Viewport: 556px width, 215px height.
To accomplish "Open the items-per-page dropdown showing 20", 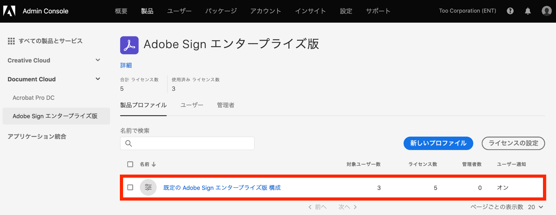I will (x=536, y=207).
